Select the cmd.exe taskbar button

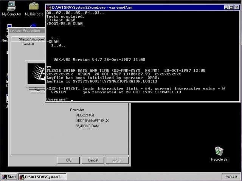[x=42, y=177]
